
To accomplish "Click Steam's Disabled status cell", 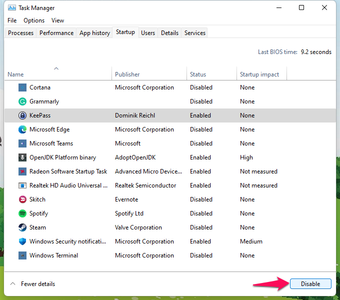I will 201,227.
